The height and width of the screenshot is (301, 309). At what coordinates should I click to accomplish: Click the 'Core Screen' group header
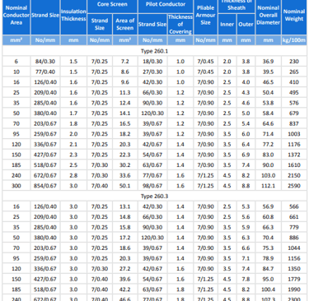(x=112, y=4)
